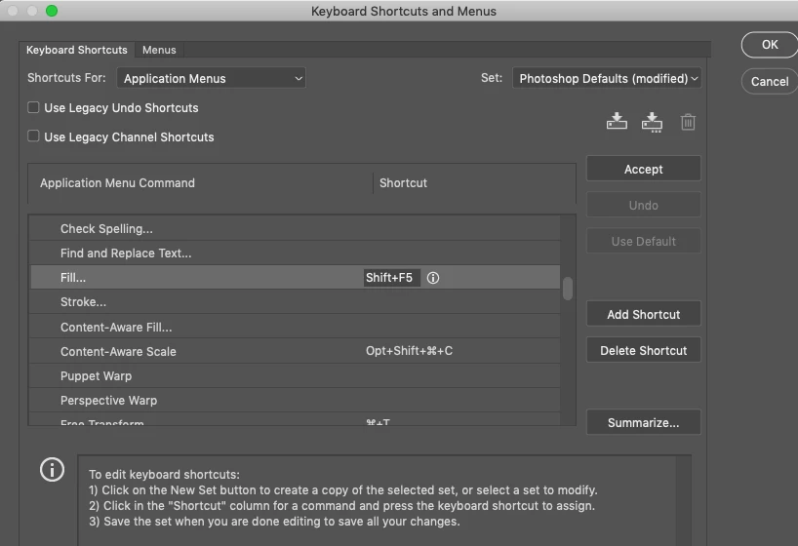Select the Stroke... command row
798x546 pixels.
[x=295, y=301]
